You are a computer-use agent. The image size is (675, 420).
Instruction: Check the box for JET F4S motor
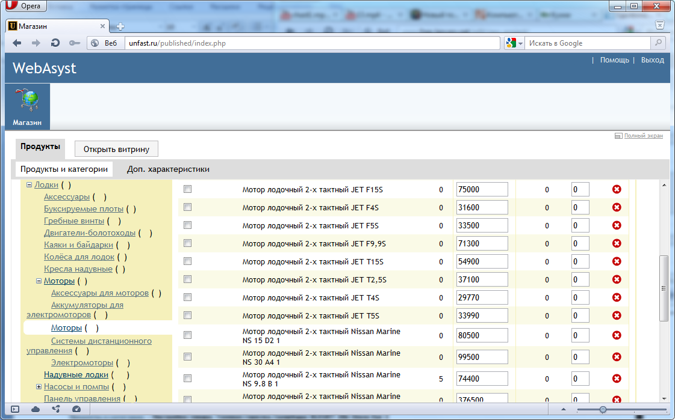pos(187,207)
